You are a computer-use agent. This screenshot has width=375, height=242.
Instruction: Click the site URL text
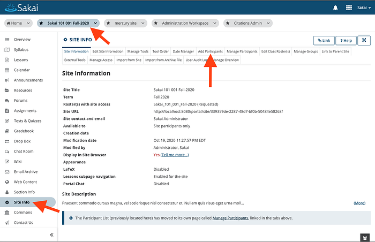tap(218, 111)
